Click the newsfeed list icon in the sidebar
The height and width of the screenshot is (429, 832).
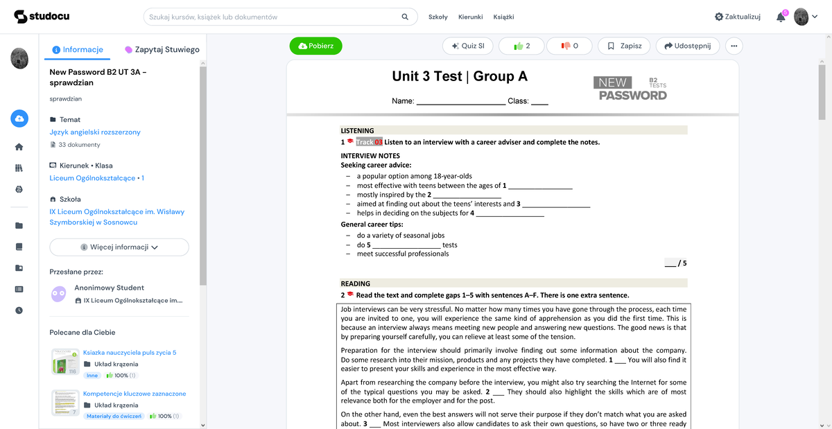(x=19, y=289)
